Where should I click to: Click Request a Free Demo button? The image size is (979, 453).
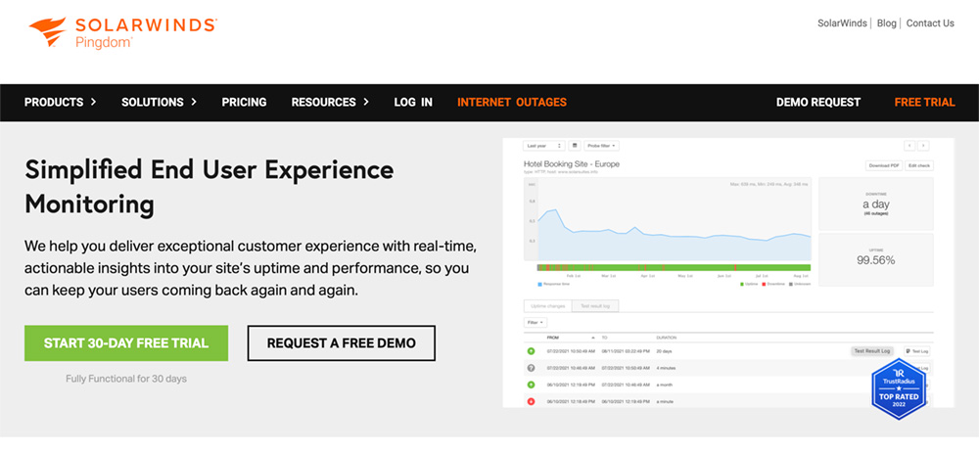coord(342,343)
